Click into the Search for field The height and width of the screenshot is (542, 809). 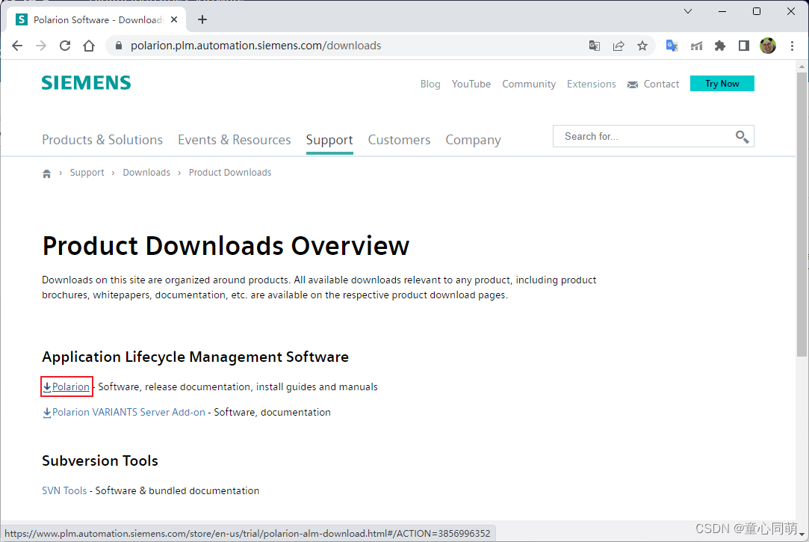click(x=644, y=136)
